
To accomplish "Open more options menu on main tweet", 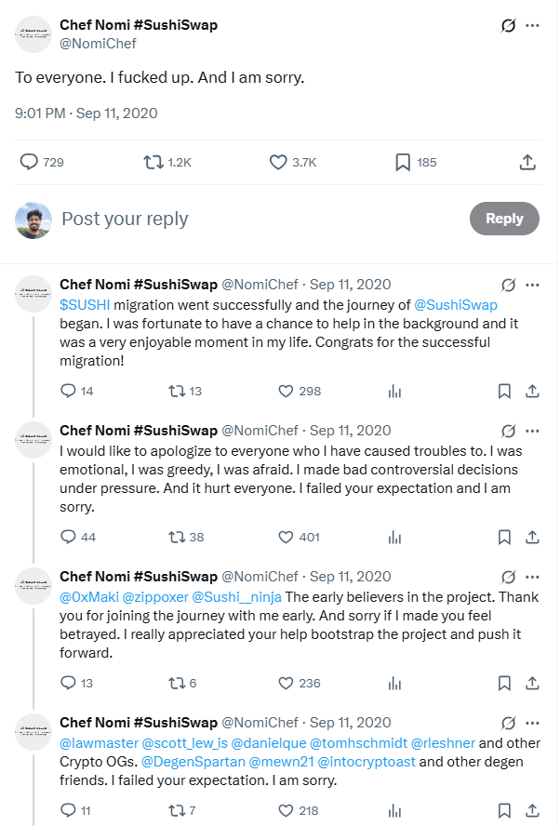I will (x=533, y=25).
